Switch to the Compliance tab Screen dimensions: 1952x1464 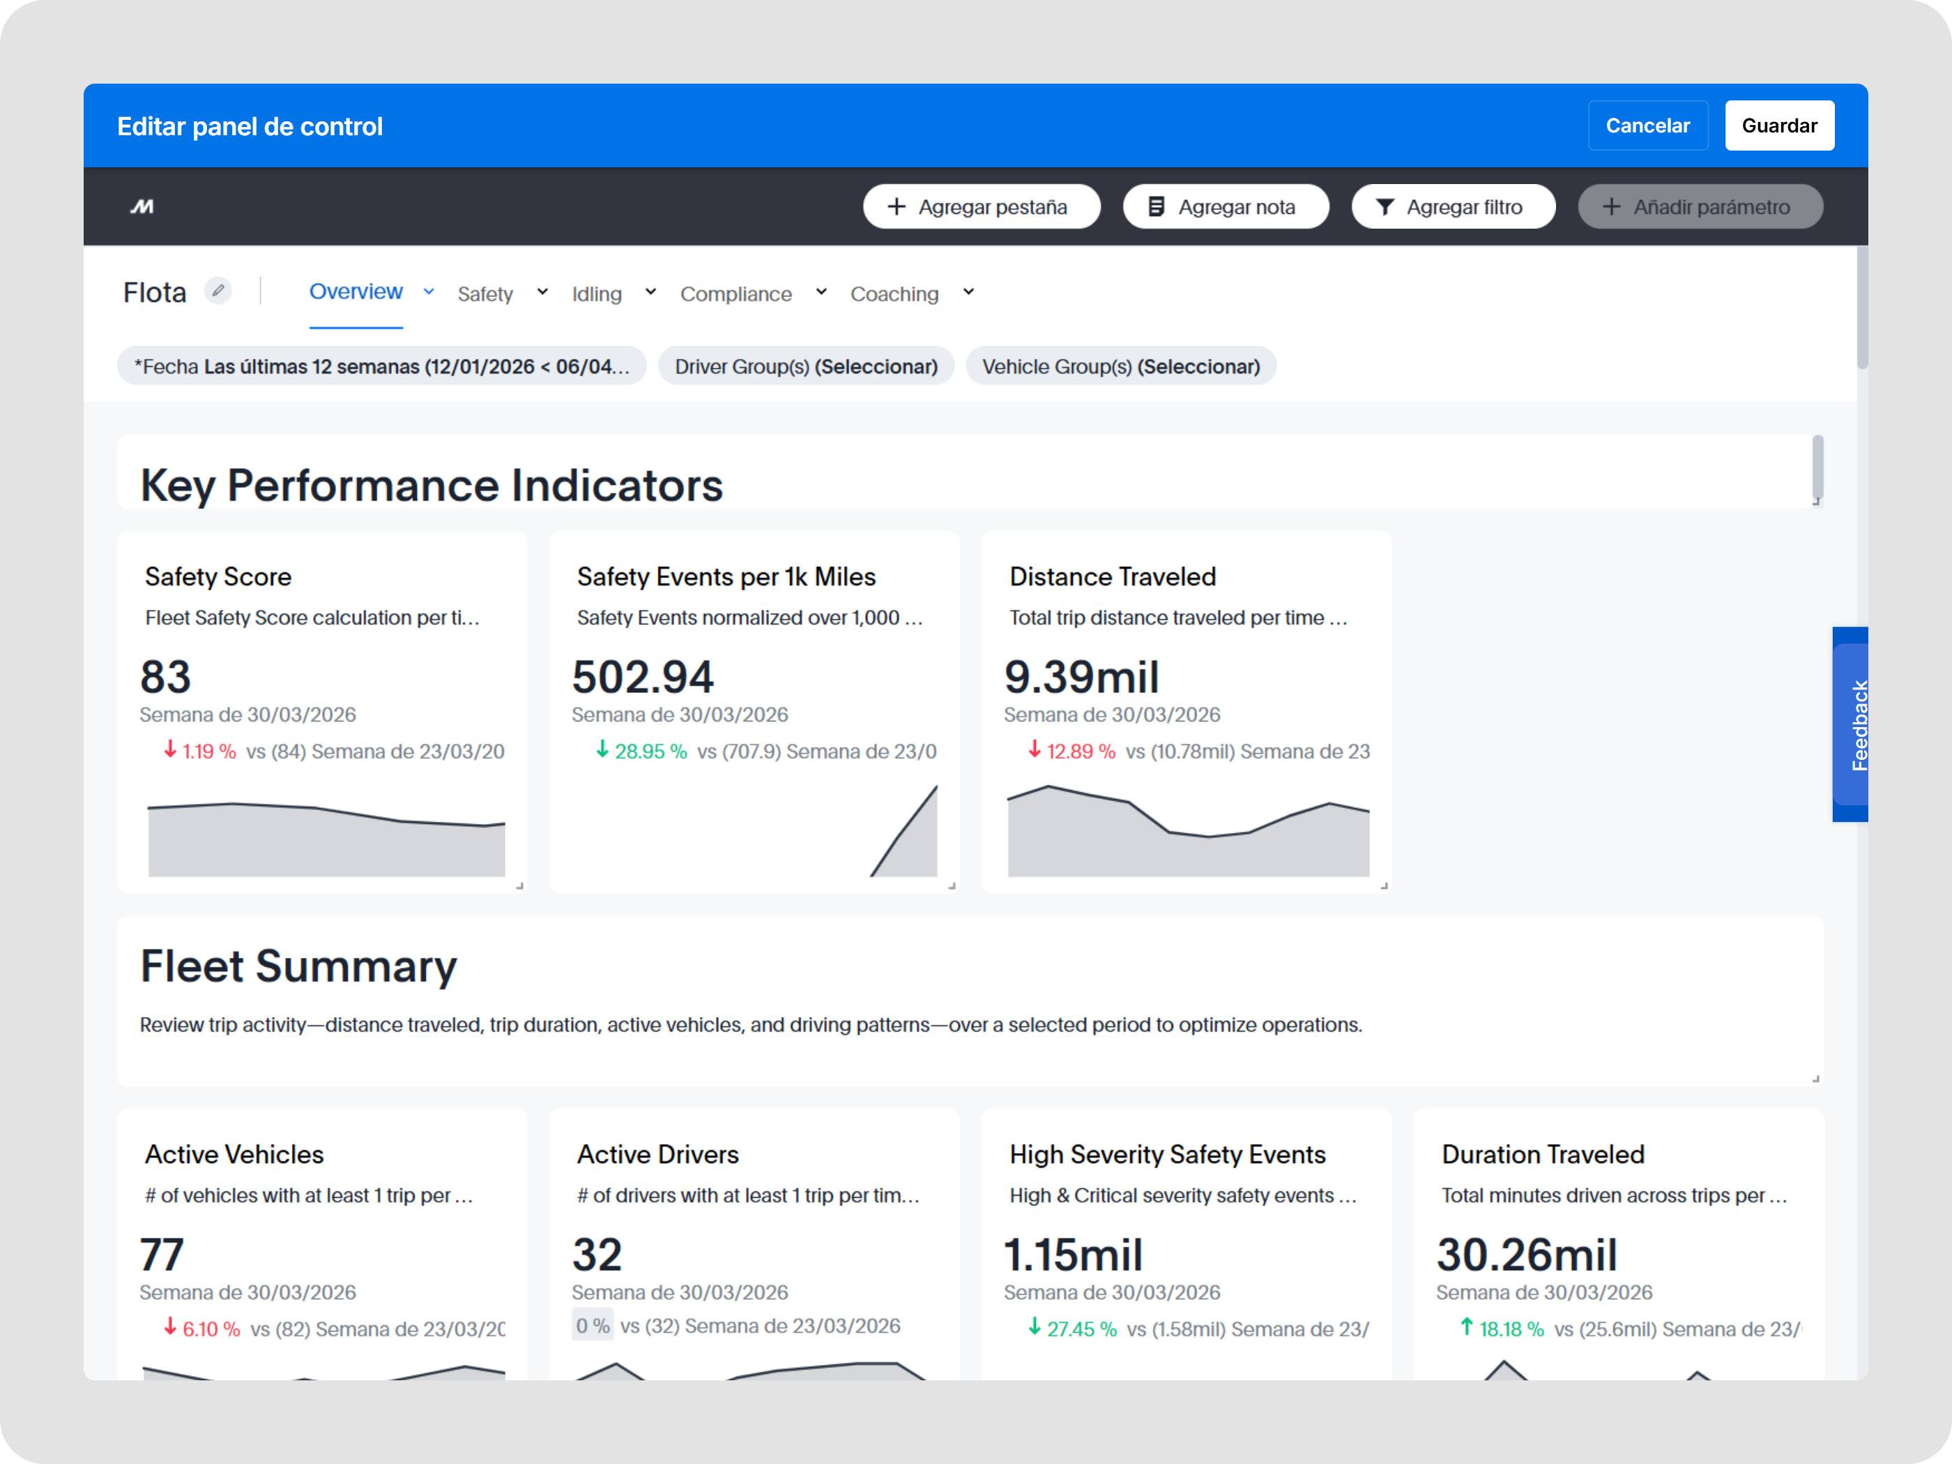coord(735,294)
